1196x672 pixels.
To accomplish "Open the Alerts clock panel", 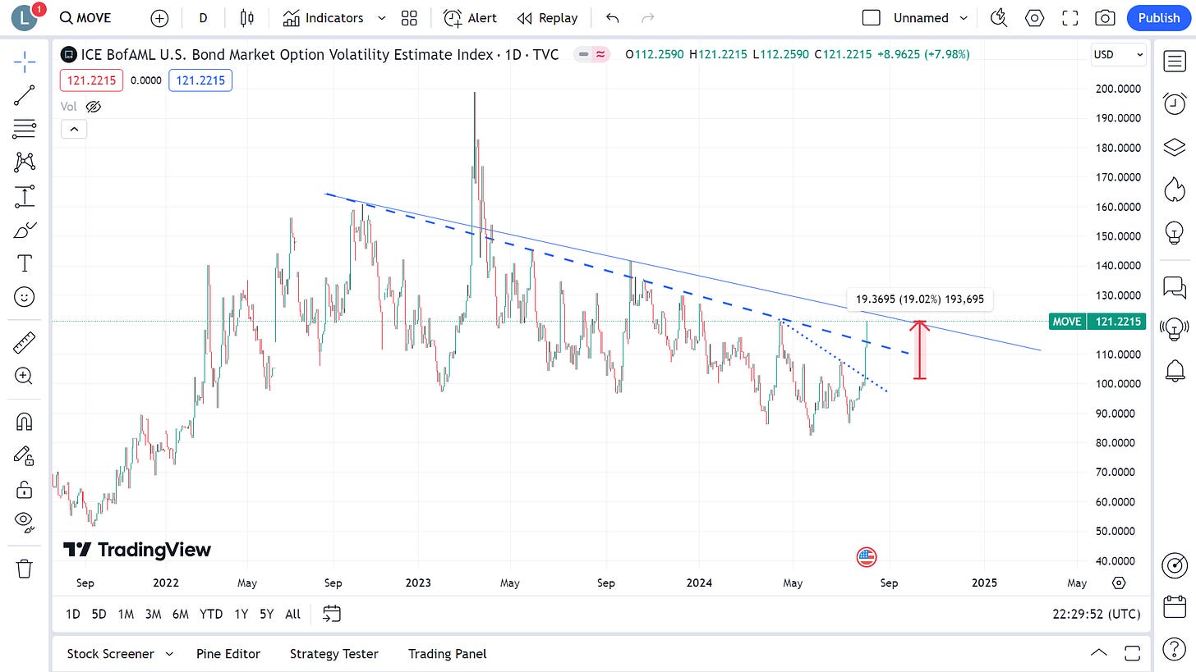I will [1175, 103].
